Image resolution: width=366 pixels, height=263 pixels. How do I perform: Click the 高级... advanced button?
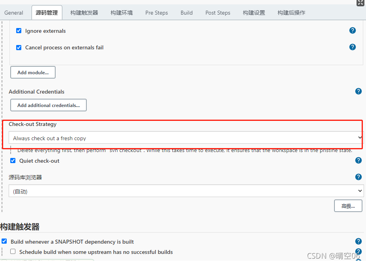pyautogui.click(x=348, y=206)
